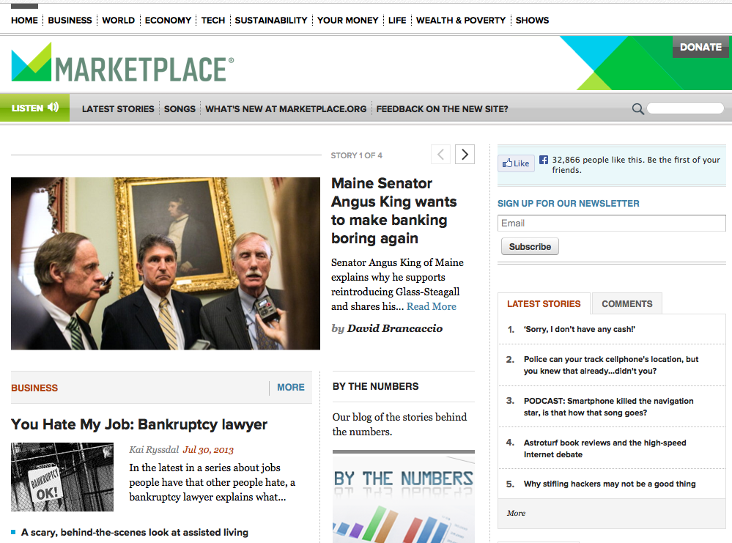Screen dimensions: 732x543
Task: Click the search magnifier icon
Action: click(x=637, y=109)
